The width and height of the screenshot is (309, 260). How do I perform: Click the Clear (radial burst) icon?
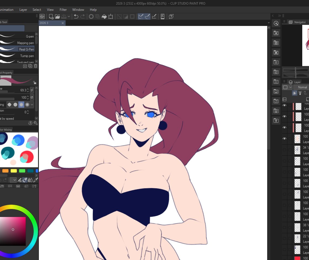[91, 16]
